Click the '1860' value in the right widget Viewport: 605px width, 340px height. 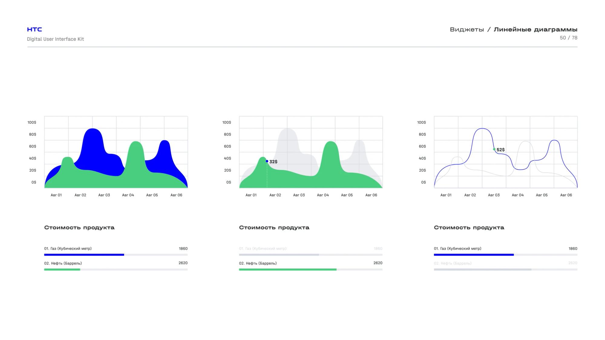[x=573, y=249]
